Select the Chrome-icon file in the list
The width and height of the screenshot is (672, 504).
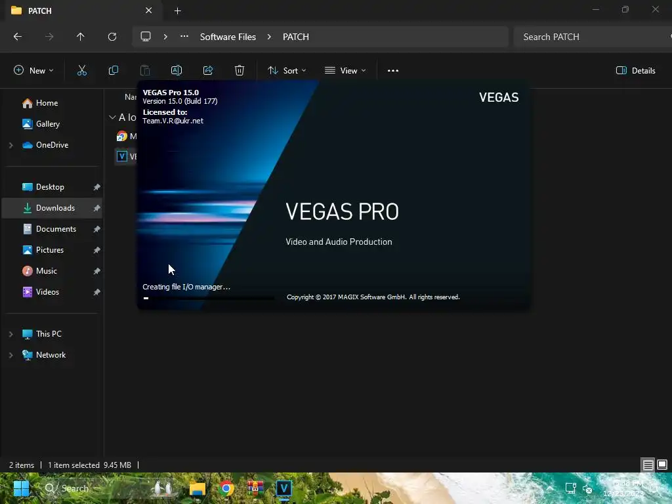[122, 136]
